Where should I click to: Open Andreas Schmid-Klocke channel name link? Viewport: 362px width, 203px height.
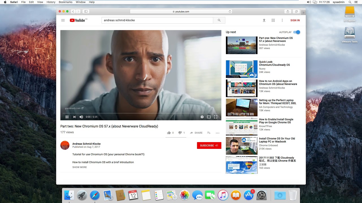86,144
